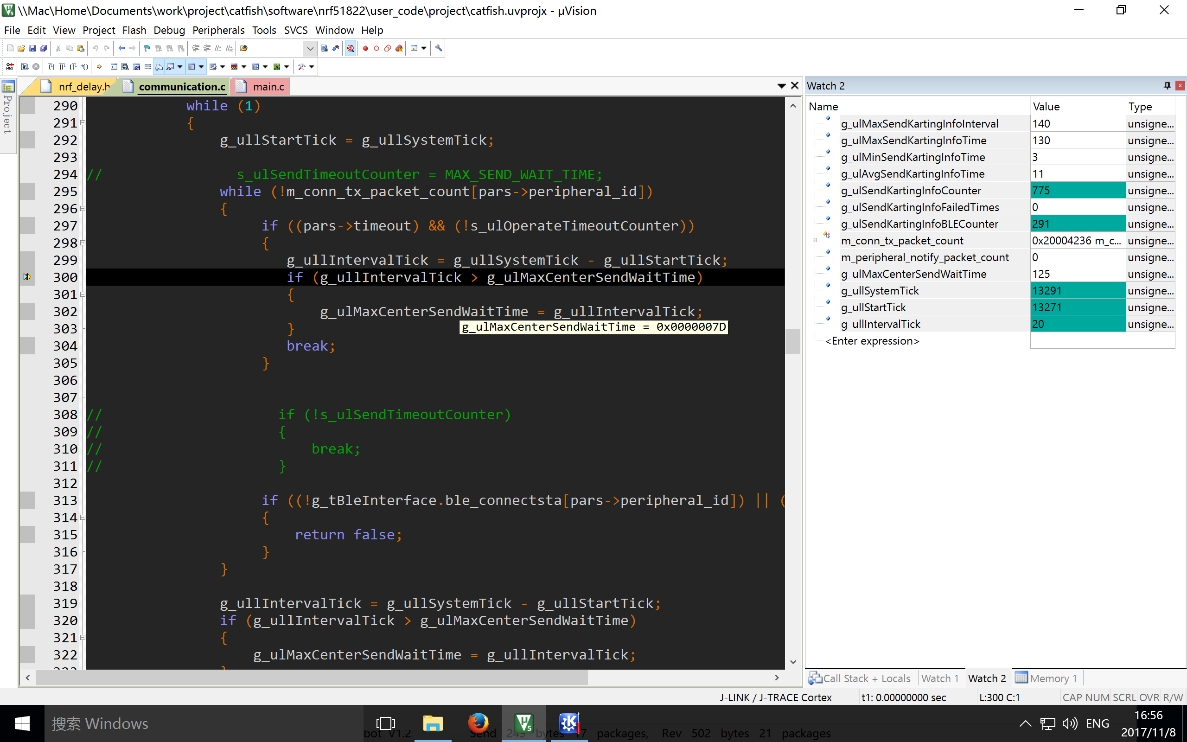
Task: Open the Toolbox dropdown arrow
Action: click(312, 67)
